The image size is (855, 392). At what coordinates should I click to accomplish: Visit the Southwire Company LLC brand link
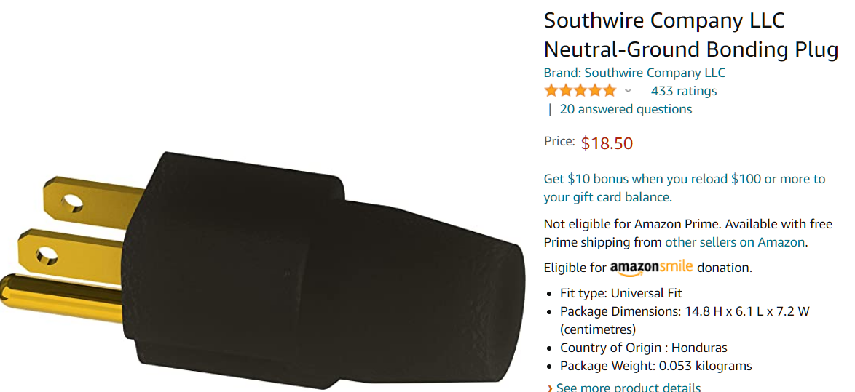[634, 73]
